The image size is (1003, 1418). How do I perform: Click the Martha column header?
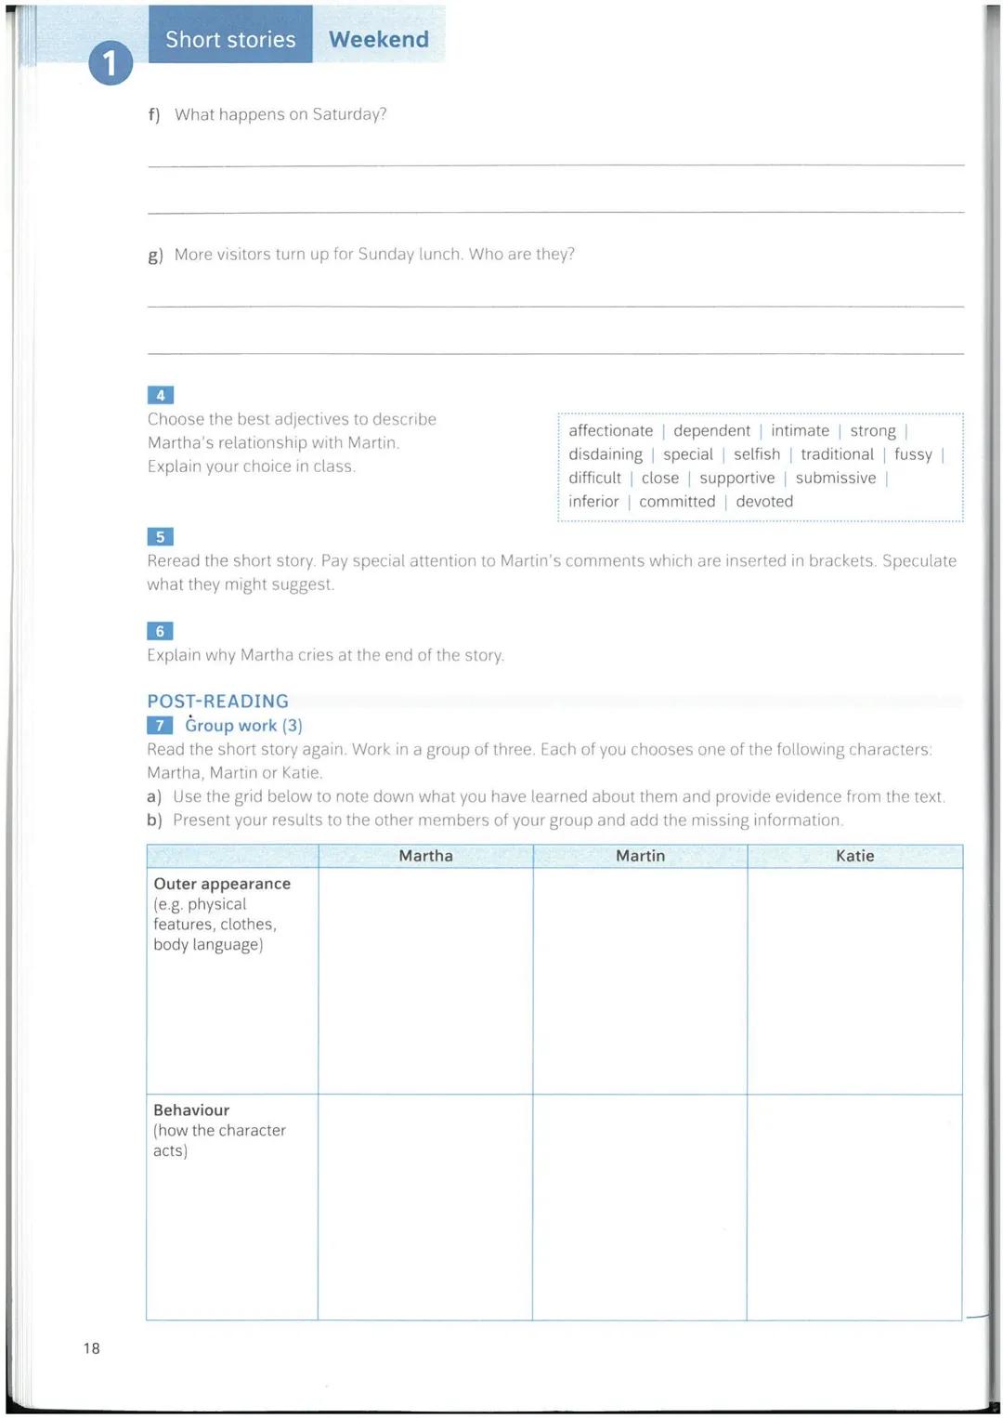coord(425,856)
